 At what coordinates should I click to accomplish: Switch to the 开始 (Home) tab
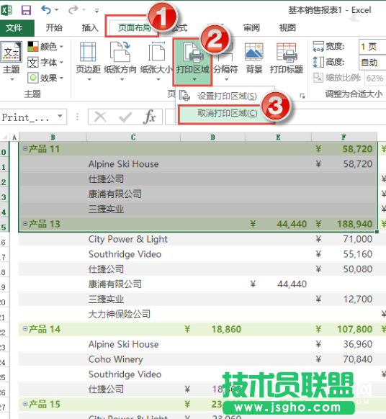tap(54, 27)
